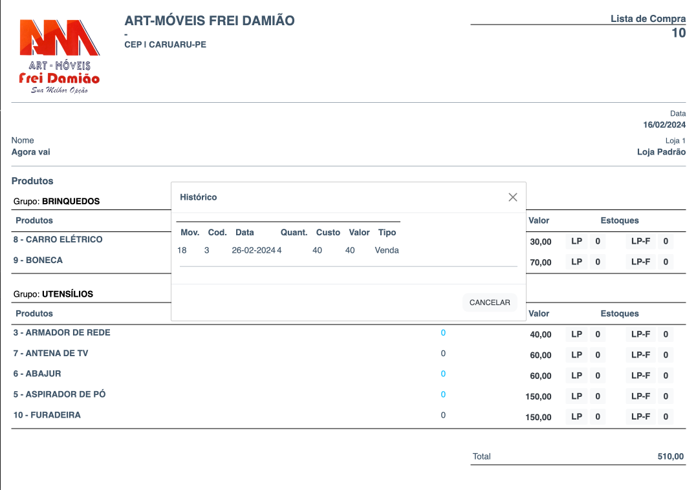Select the product 3 - ARMADOR DE REDE
This screenshot has height=490, width=696.
click(x=62, y=333)
